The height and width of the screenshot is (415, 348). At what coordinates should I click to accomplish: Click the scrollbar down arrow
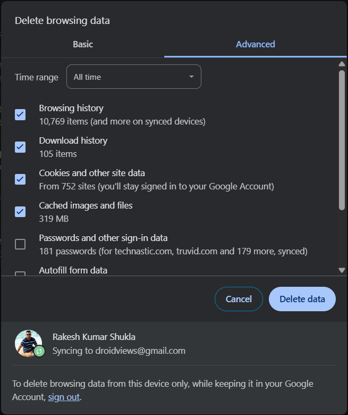point(342,270)
